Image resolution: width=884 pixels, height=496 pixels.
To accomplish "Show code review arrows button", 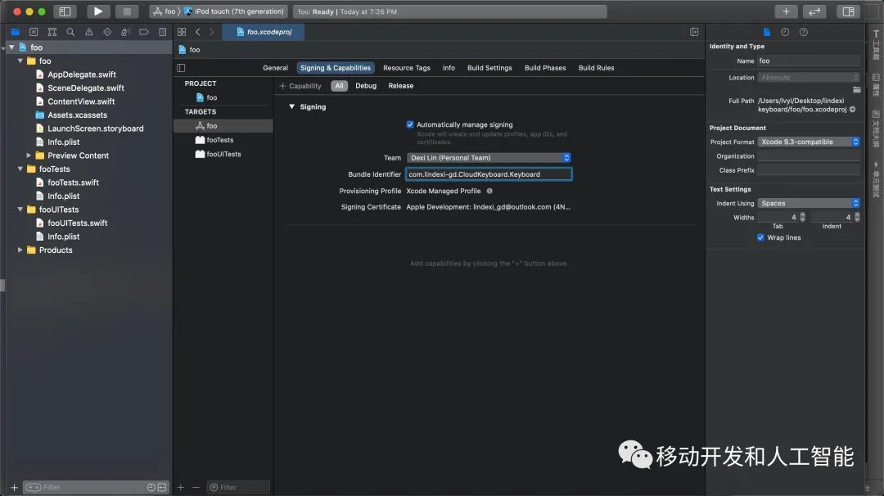I will [x=814, y=11].
